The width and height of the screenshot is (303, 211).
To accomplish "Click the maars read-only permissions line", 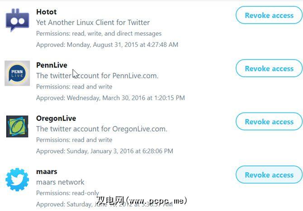I will point(67,193).
